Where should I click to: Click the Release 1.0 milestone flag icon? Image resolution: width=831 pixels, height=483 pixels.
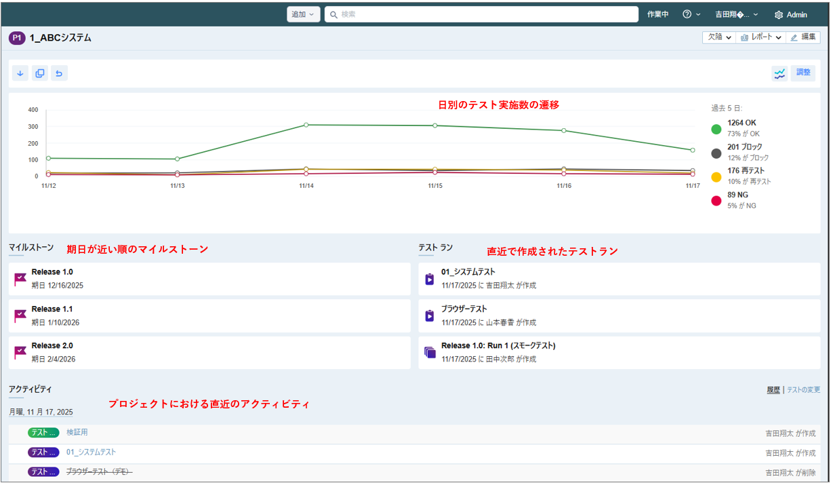[x=20, y=279]
